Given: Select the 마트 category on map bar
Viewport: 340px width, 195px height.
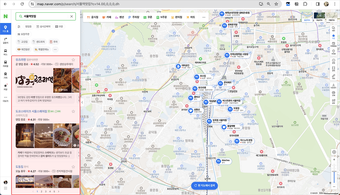Looking at the screenshot, I should [x=191, y=17].
